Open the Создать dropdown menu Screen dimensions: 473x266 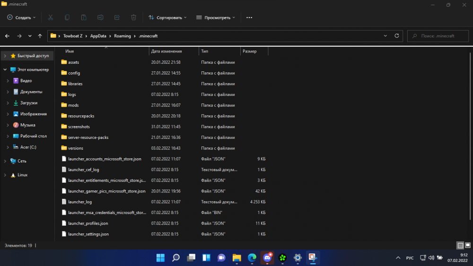[21, 17]
